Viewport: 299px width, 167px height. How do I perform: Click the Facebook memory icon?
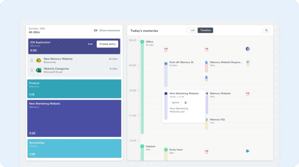248,49
